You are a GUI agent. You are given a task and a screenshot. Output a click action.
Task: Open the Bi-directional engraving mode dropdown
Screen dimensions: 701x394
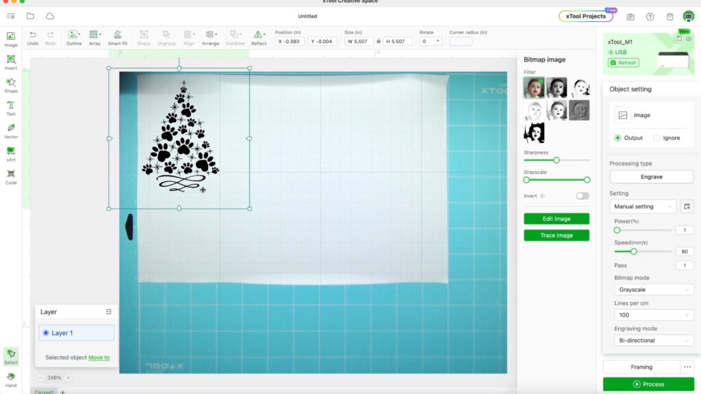tap(654, 341)
